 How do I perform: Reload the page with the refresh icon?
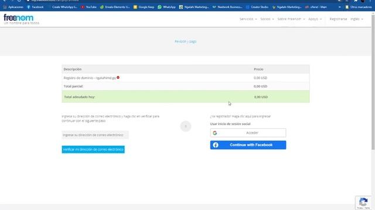pos(19,1)
